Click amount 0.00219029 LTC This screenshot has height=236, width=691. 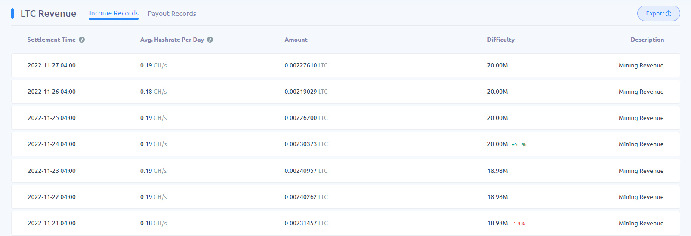pyautogui.click(x=306, y=92)
